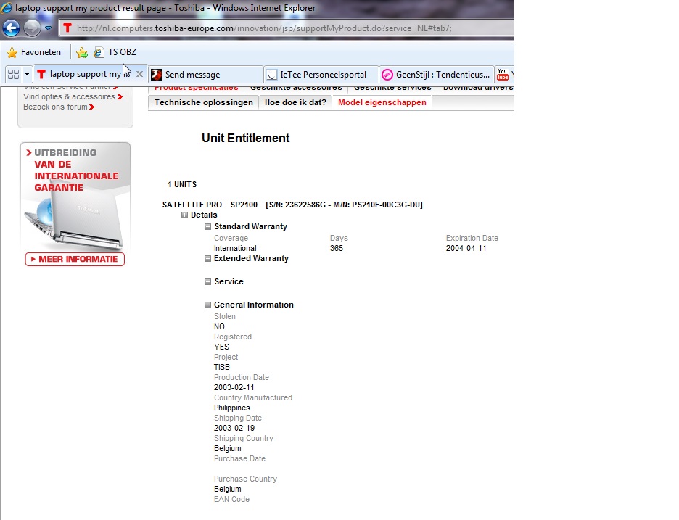Open Hoe doe ik dat? tab
The width and height of the screenshot is (679, 520).
click(295, 102)
